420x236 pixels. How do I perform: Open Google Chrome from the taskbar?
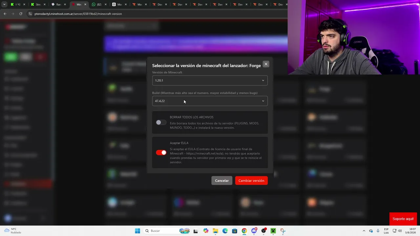coord(244,231)
